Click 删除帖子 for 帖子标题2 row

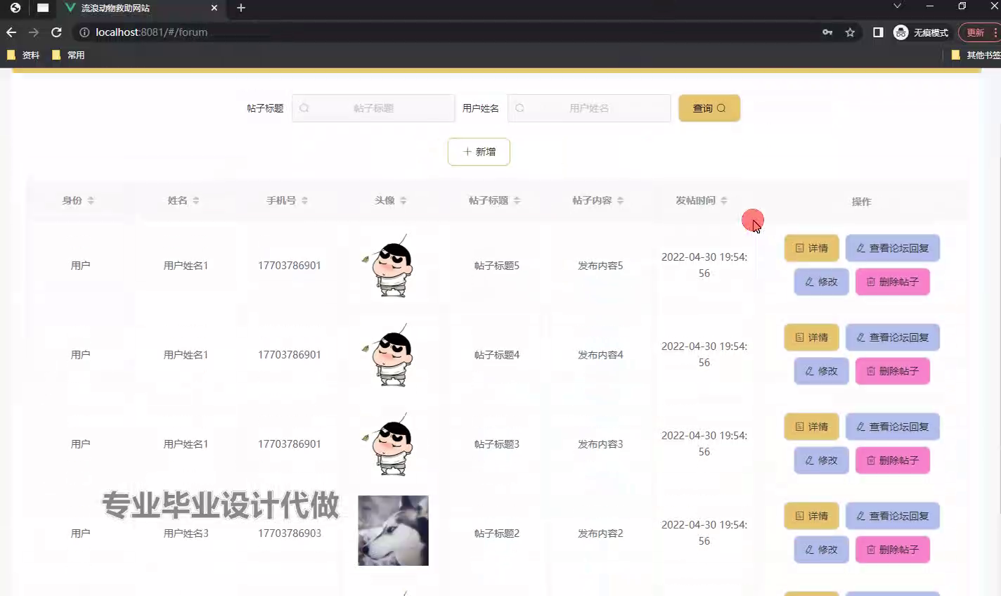(892, 550)
